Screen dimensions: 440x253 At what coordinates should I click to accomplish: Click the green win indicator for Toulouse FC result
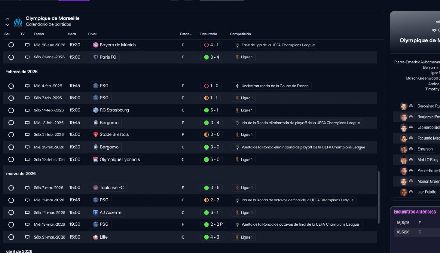(206, 188)
